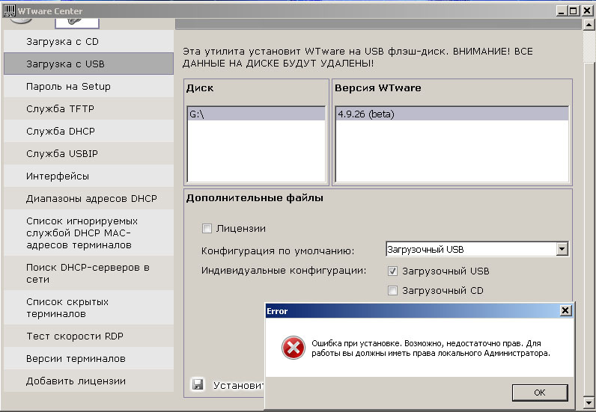Select disk G:\ in the Диск list
Screen dimensions: 596x412
coord(255,114)
